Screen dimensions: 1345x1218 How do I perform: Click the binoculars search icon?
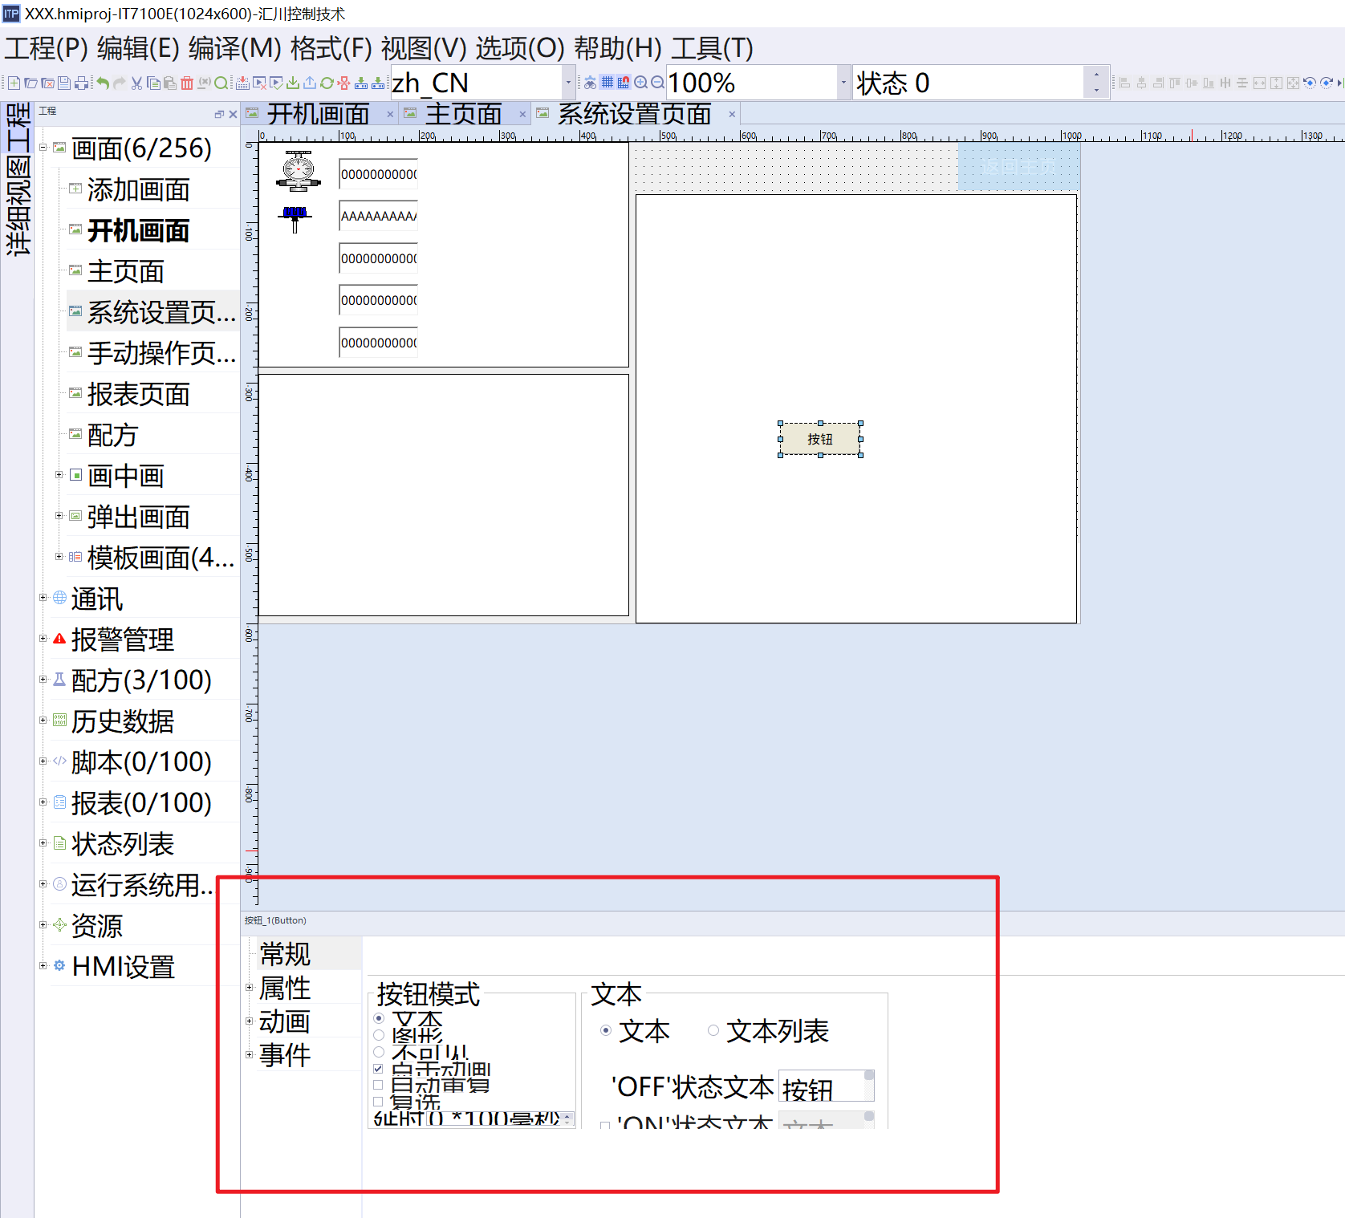590,82
